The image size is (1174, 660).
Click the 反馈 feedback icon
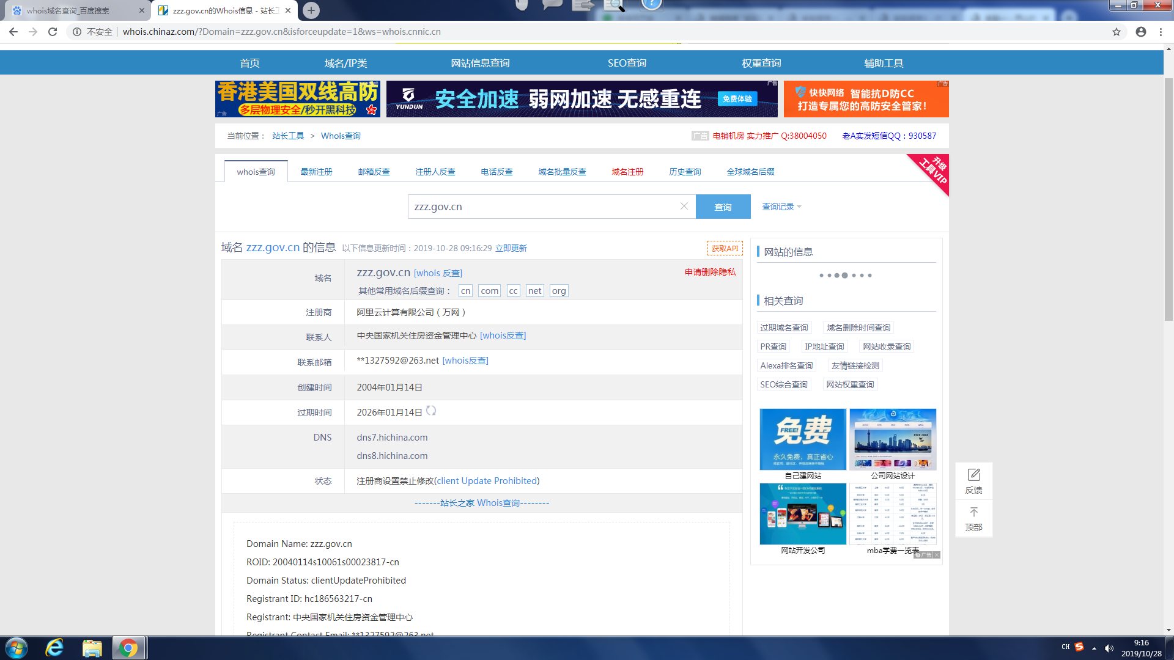973,475
